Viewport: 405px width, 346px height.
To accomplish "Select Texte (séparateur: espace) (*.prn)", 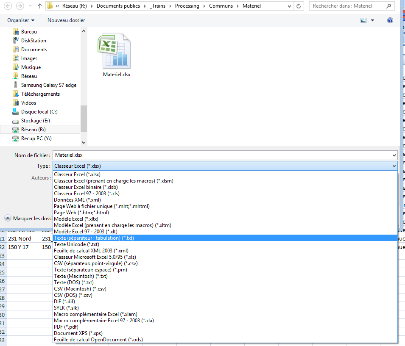I will 225,270.
